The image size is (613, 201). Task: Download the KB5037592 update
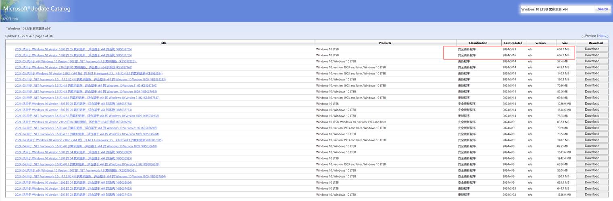click(592, 85)
